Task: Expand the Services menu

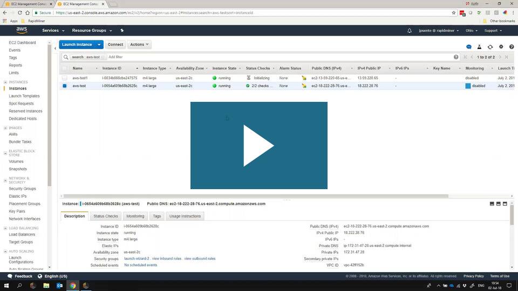Action: click(53, 30)
